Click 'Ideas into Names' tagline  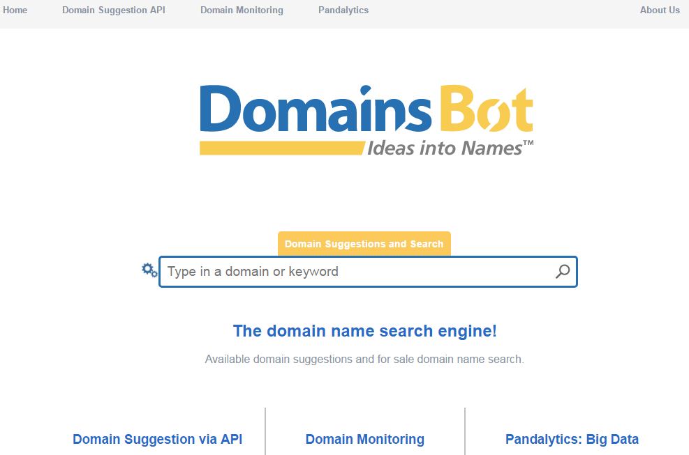click(450, 148)
